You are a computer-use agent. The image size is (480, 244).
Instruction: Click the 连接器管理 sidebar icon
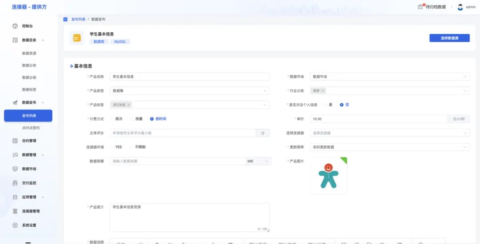click(15, 211)
